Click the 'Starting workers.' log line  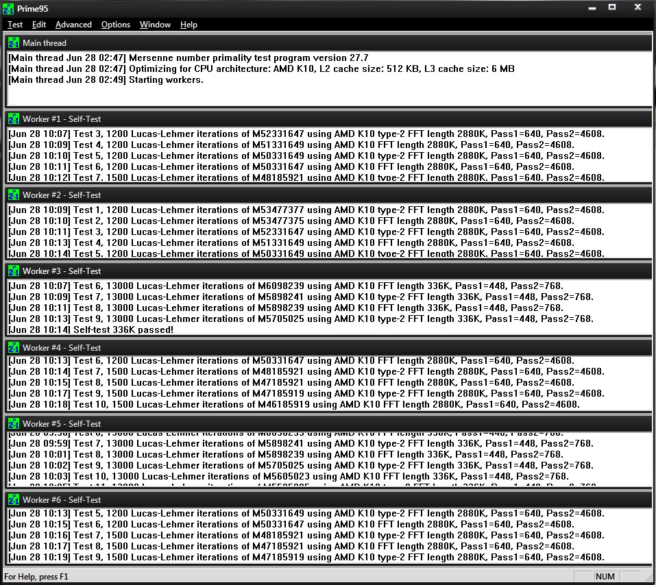[106, 80]
